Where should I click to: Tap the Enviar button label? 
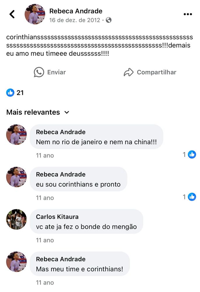click(56, 72)
